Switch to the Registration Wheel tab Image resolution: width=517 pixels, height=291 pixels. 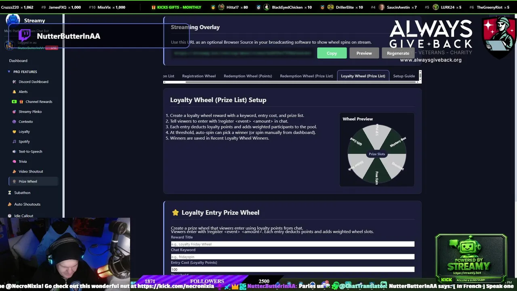click(x=199, y=76)
